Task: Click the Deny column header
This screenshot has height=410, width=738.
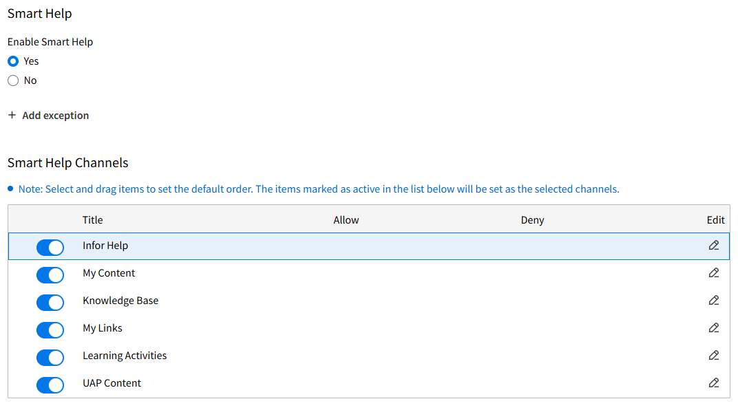Action: click(x=532, y=219)
